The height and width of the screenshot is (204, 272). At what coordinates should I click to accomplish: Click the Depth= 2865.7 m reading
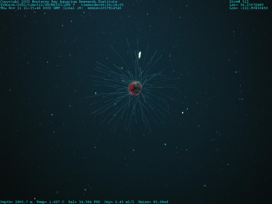(16, 202)
